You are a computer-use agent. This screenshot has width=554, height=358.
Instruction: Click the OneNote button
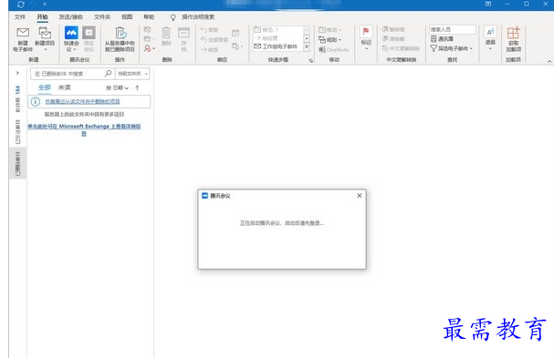tap(333, 50)
